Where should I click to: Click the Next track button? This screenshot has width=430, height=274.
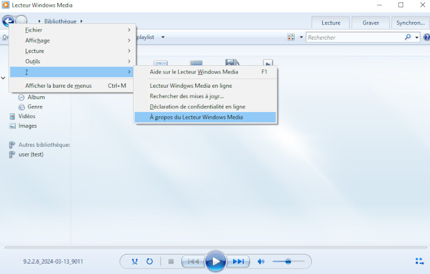coord(238,261)
